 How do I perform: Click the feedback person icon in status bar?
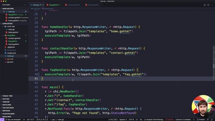coord(208,120)
